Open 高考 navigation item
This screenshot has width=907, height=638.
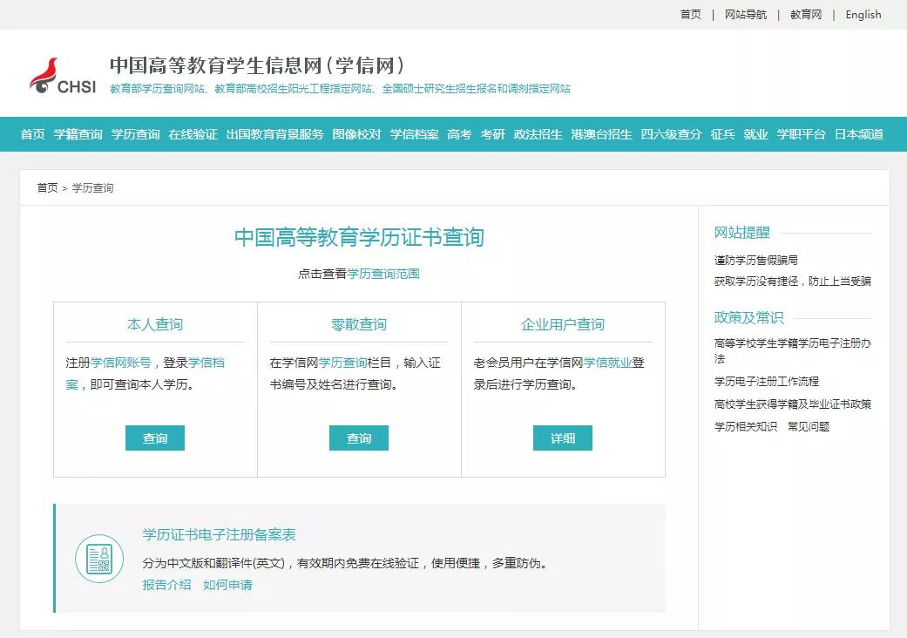[459, 134]
